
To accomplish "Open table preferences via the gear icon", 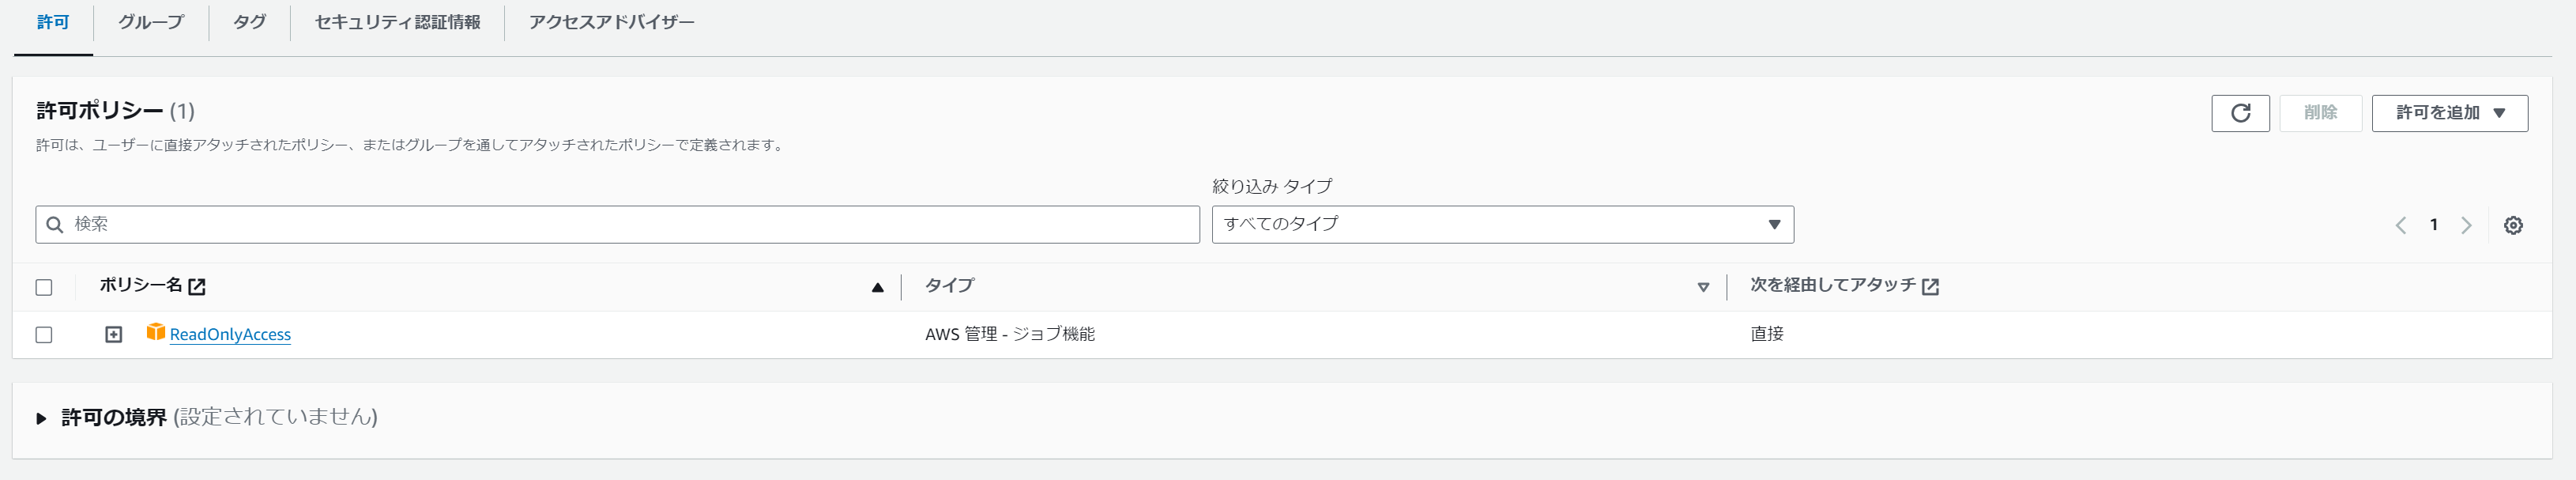I will click(2511, 226).
